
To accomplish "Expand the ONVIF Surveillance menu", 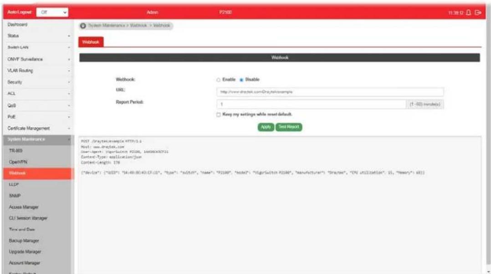I will (38, 59).
